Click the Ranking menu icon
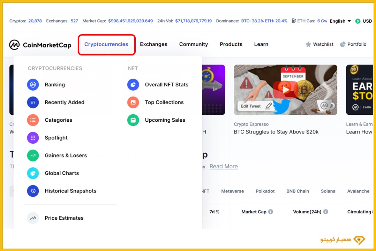The image size is (376, 251). [x=33, y=85]
